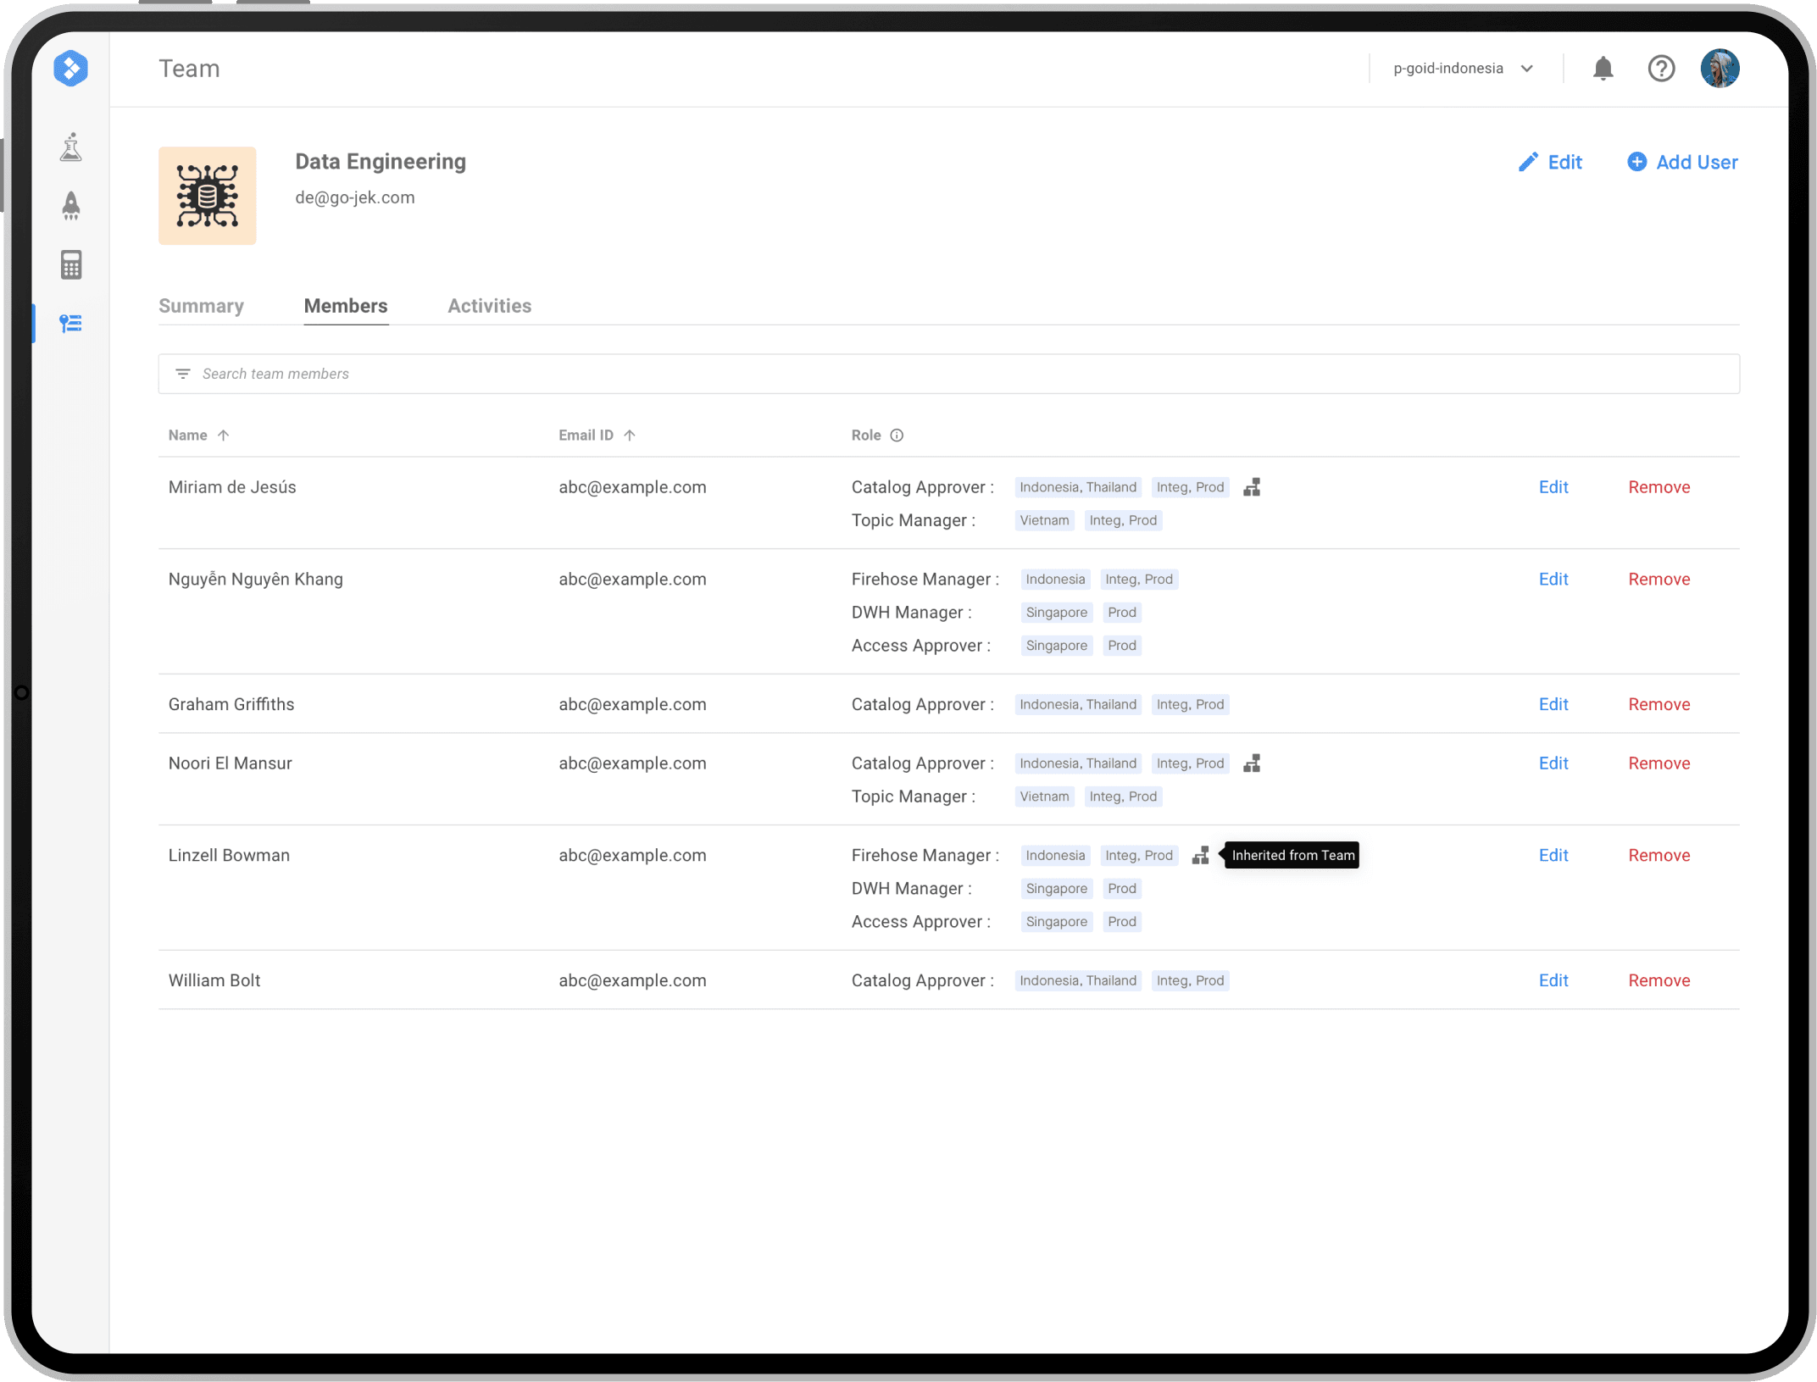Open the flask experiments sidebar icon

71,147
